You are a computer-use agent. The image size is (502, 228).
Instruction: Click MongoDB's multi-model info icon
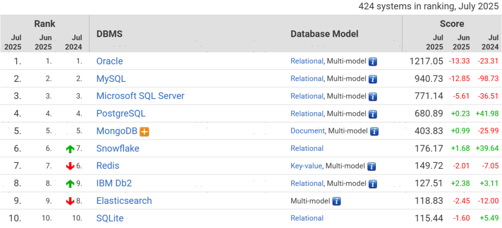(374, 131)
